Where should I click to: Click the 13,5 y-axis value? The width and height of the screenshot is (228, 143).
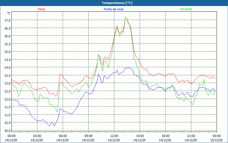[7, 76]
